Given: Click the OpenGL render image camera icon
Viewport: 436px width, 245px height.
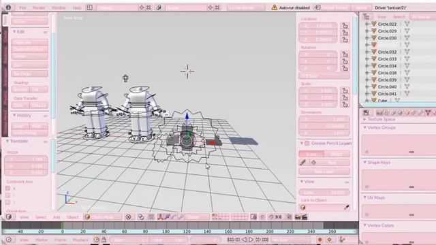Looking at the screenshot, I should pyautogui.click(x=298, y=217).
